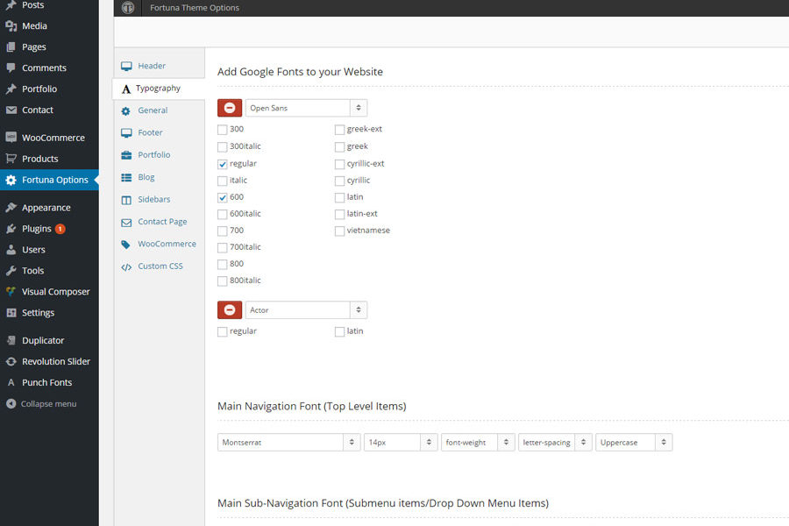Click the Posts pin icon in sidebar
The image size is (789, 526).
coord(11,5)
